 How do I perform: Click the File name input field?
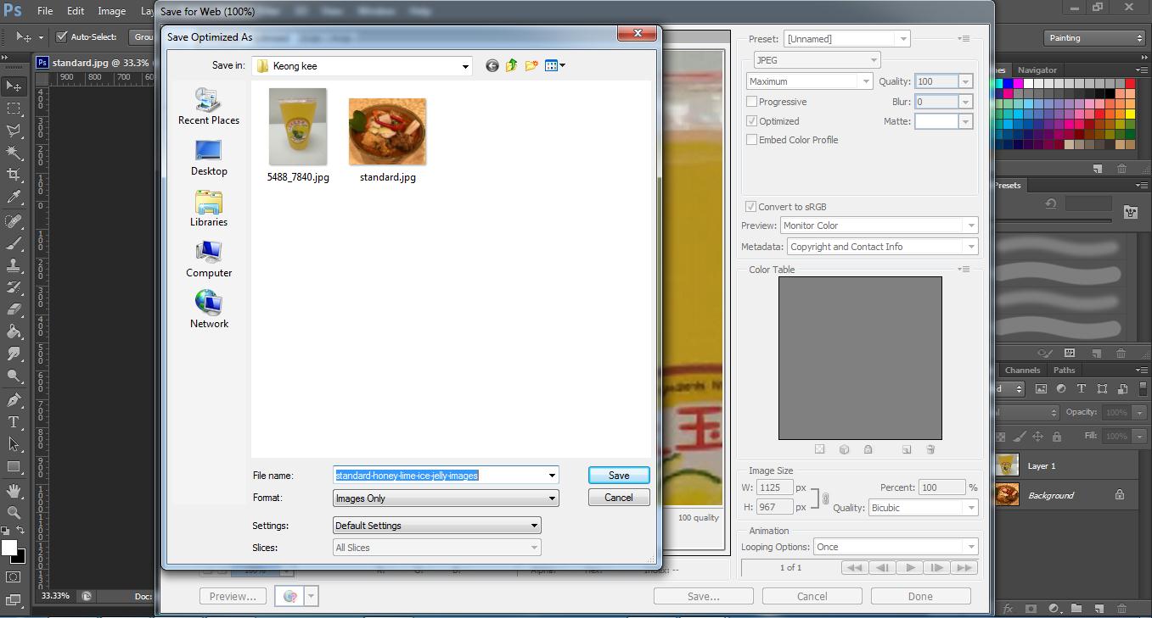(440, 476)
